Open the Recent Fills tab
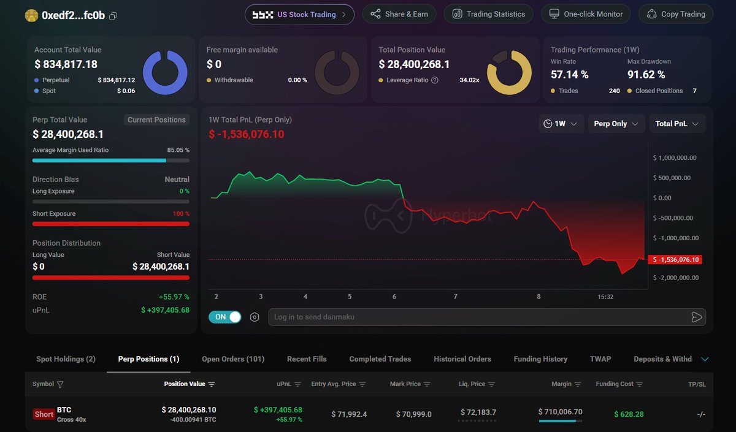 [x=307, y=359]
